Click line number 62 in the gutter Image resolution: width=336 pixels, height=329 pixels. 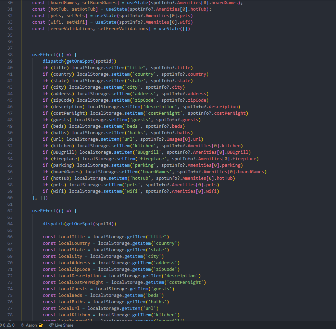pos(10,211)
